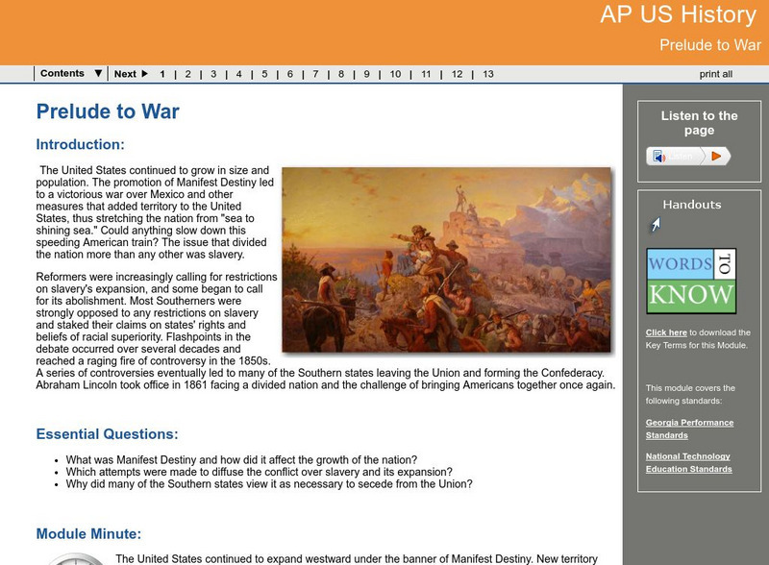Image resolution: width=769 pixels, height=565 pixels.
Task: Click the AP US History banner title
Action: pos(679,14)
